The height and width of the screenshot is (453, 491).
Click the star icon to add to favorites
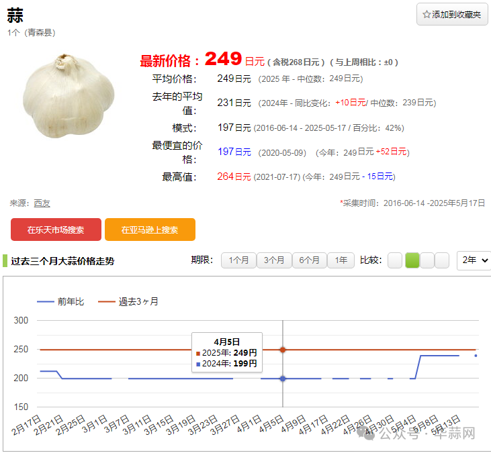(426, 14)
